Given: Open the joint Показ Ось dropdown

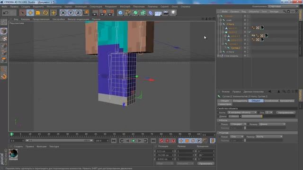Looking at the screenshot, I should tap(237, 136).
